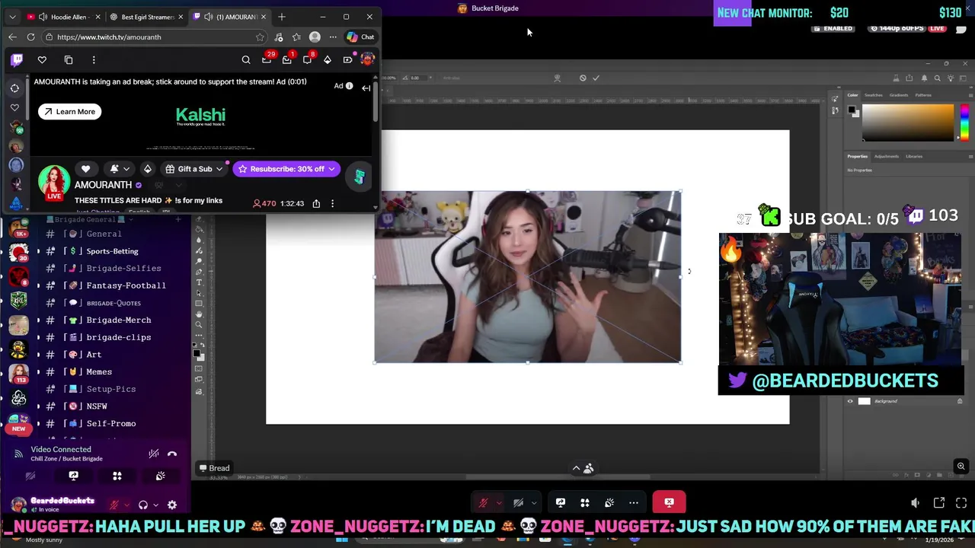This screenshot has height=548, width=975.
Task: Open Twitch Following heart in top bar
Action: tap(42, 59)
